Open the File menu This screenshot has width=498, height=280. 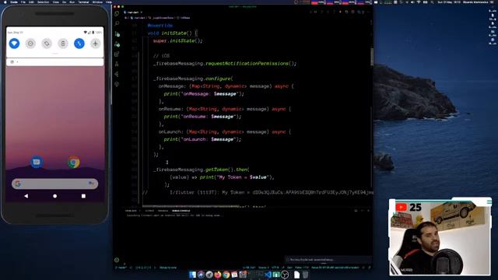pos(23,2)
